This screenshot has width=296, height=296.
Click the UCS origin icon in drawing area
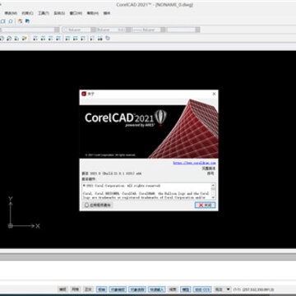pyautogui.click(x=11, y=226)
